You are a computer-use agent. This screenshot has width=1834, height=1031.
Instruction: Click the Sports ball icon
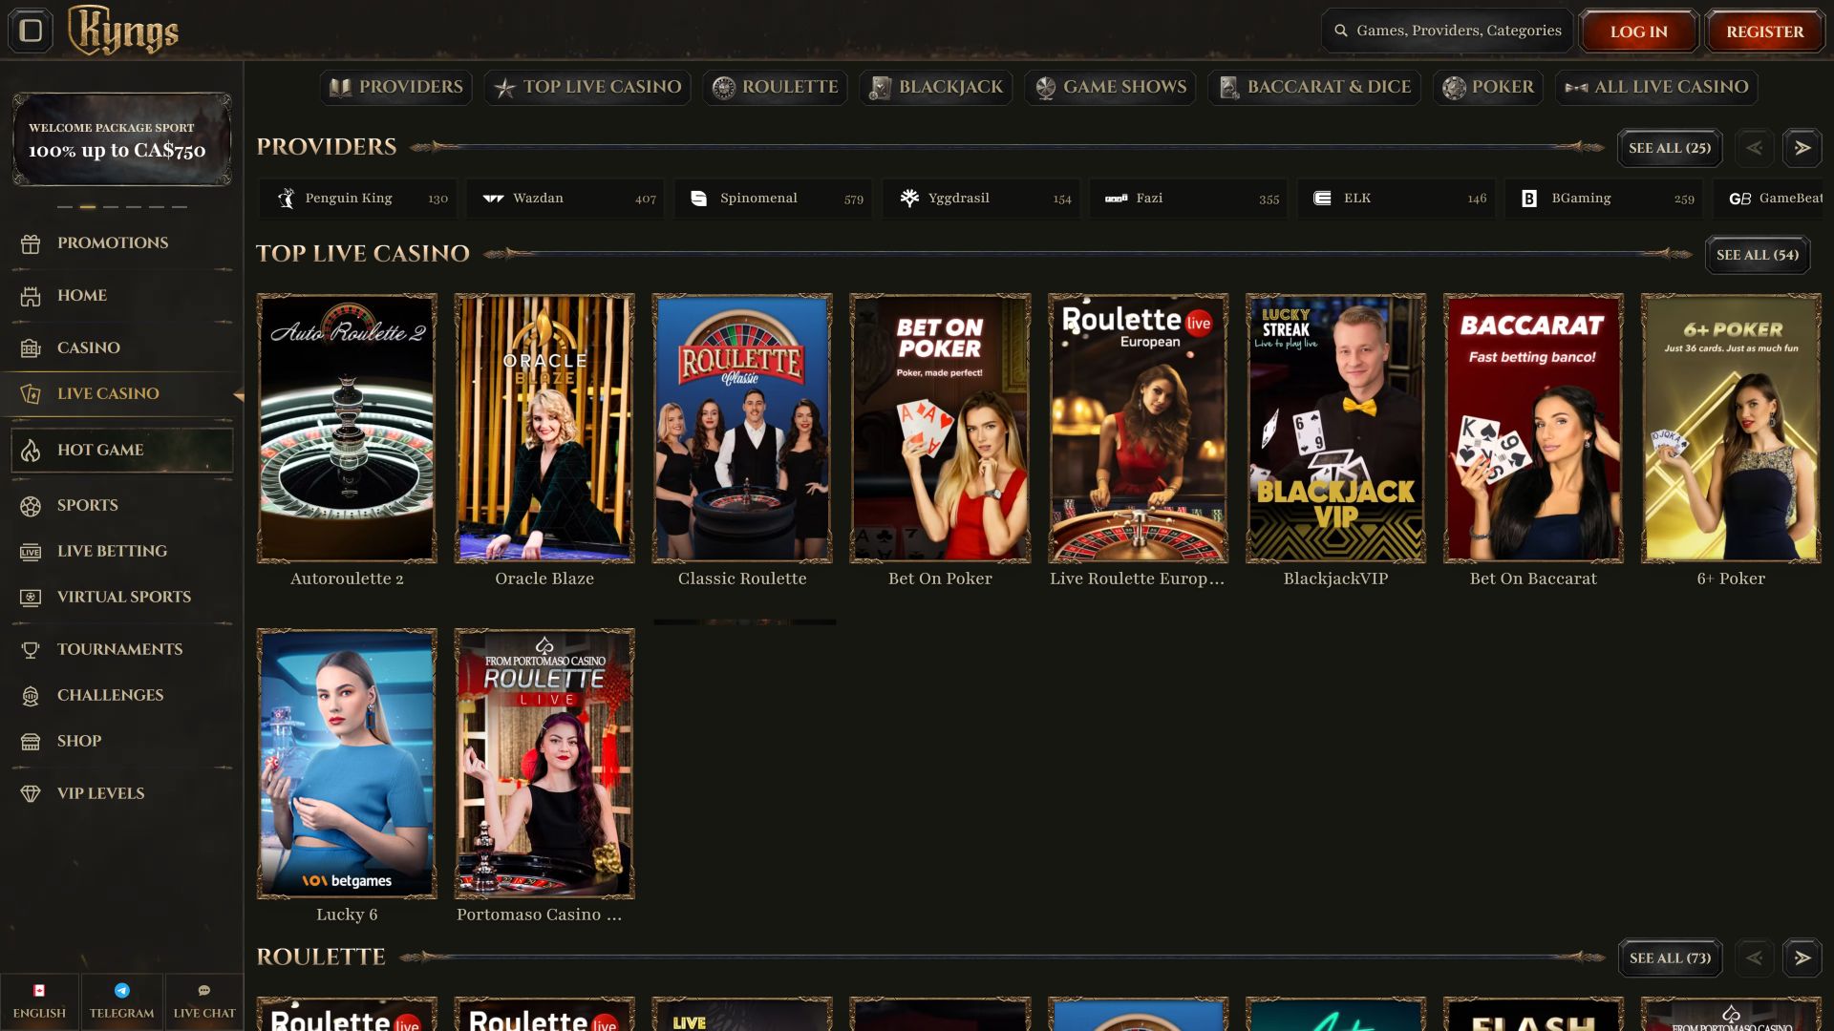pos(31,506)
